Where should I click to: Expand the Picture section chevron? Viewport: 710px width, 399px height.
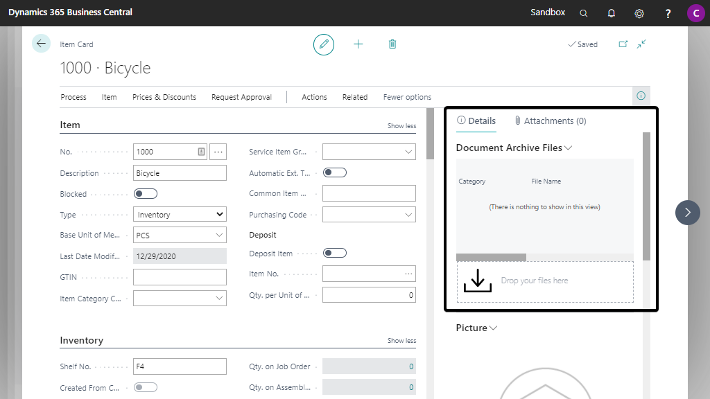(x=493, y=328)
